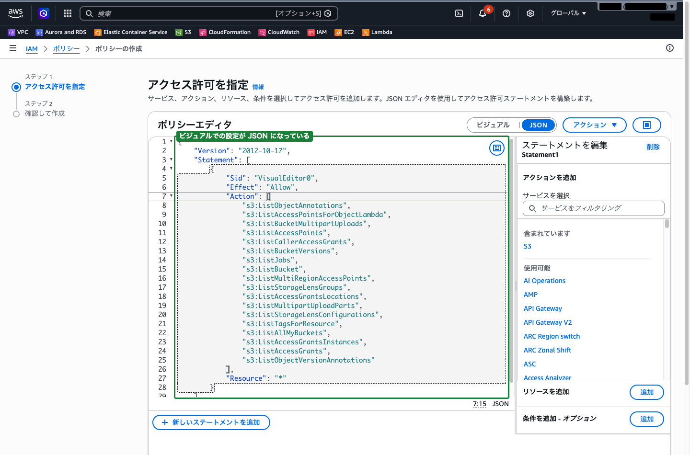
Task: Click 追加 beside 条件を追加
Action: click(x=647, y=419)
